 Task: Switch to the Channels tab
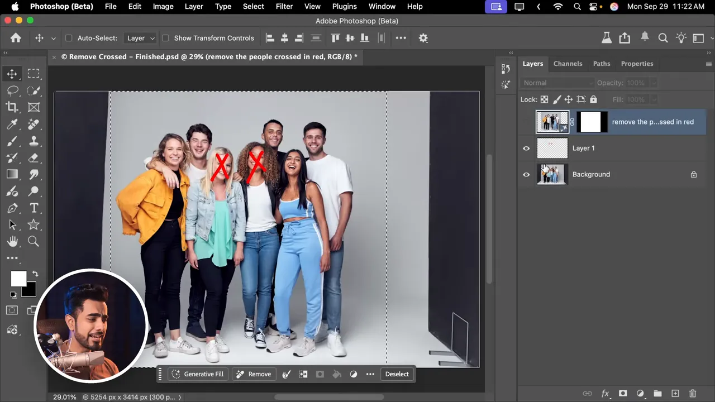pyautogui.click(x=568, y=64)
